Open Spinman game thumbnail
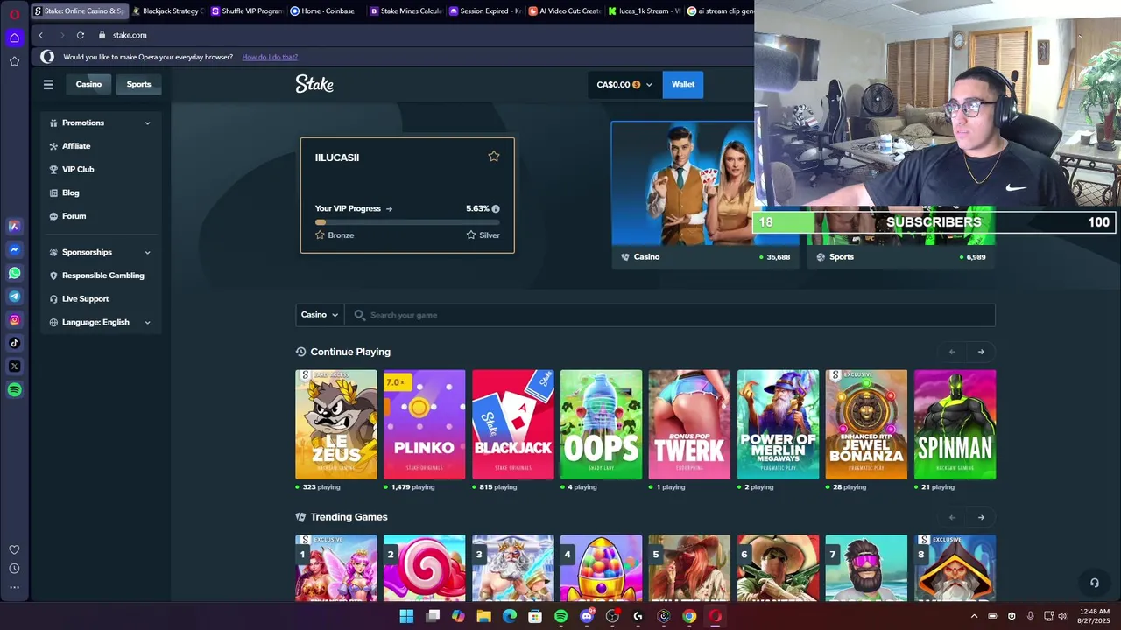 pos(955,424)
